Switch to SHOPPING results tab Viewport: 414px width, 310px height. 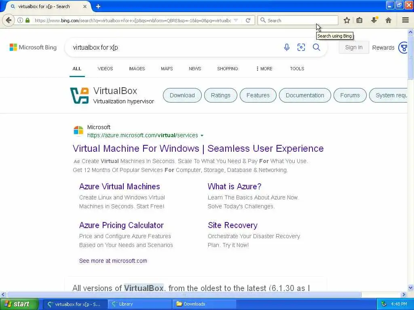tap(227, 69)
